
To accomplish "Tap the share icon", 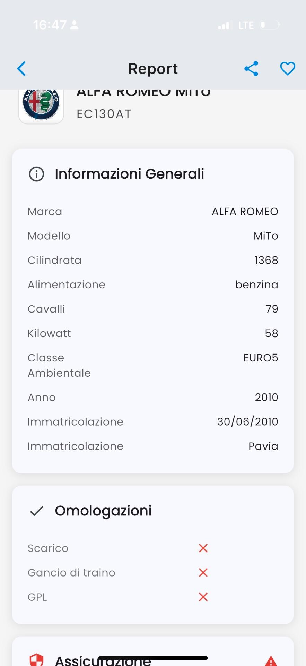I will coord(251,69).
